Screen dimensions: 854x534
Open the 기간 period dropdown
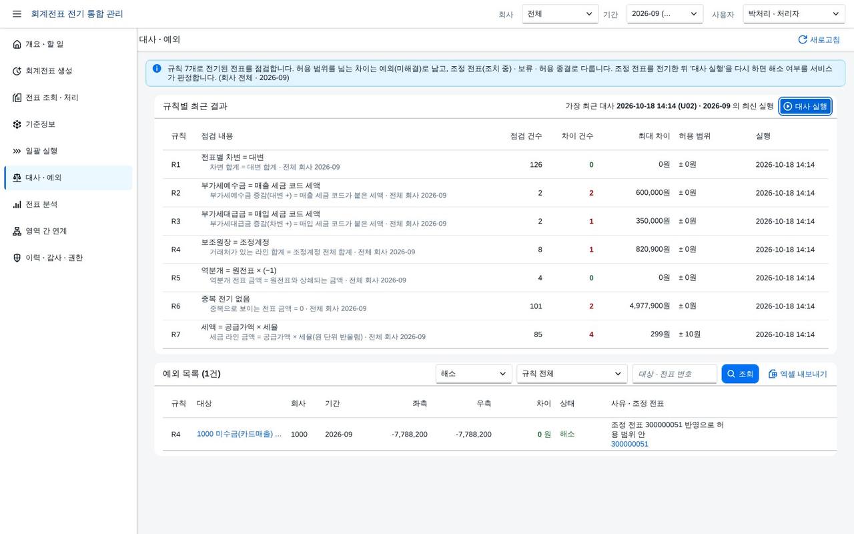pos(665,14)
